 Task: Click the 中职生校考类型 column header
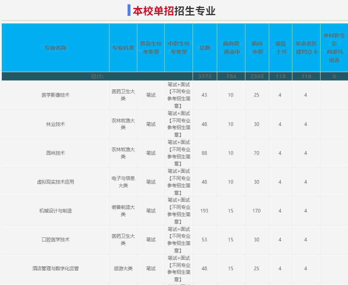(179, 48)
